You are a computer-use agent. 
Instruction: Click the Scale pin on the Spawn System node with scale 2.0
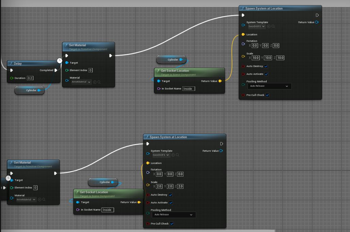(x=148, y=184)
